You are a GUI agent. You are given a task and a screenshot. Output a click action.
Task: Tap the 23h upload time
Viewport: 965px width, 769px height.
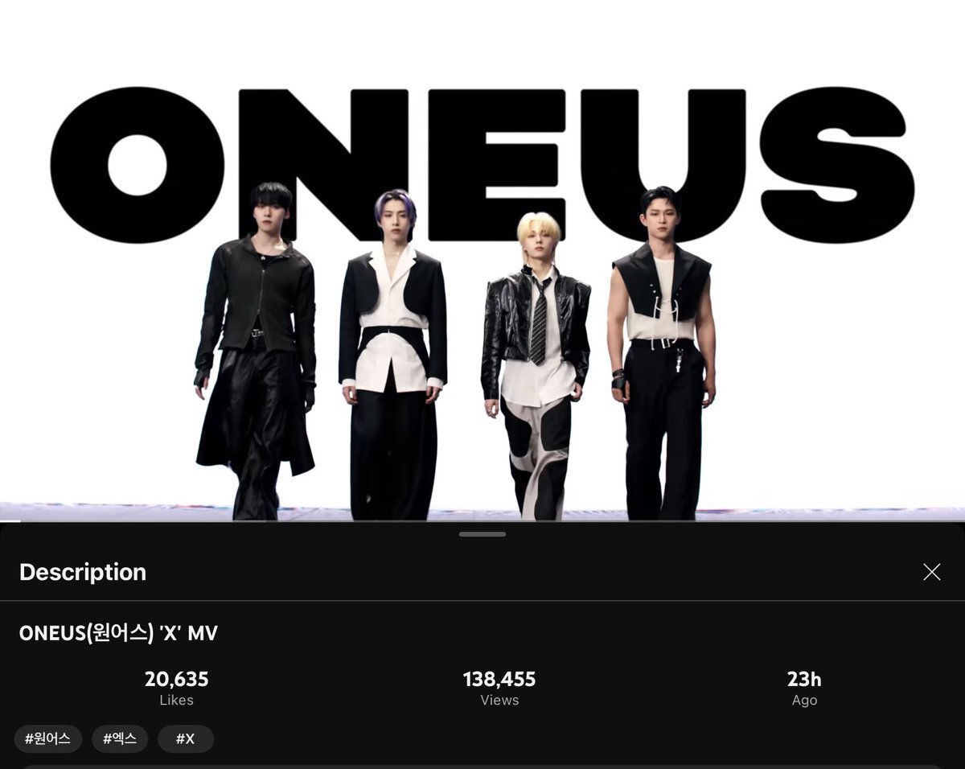click(804, 680)
